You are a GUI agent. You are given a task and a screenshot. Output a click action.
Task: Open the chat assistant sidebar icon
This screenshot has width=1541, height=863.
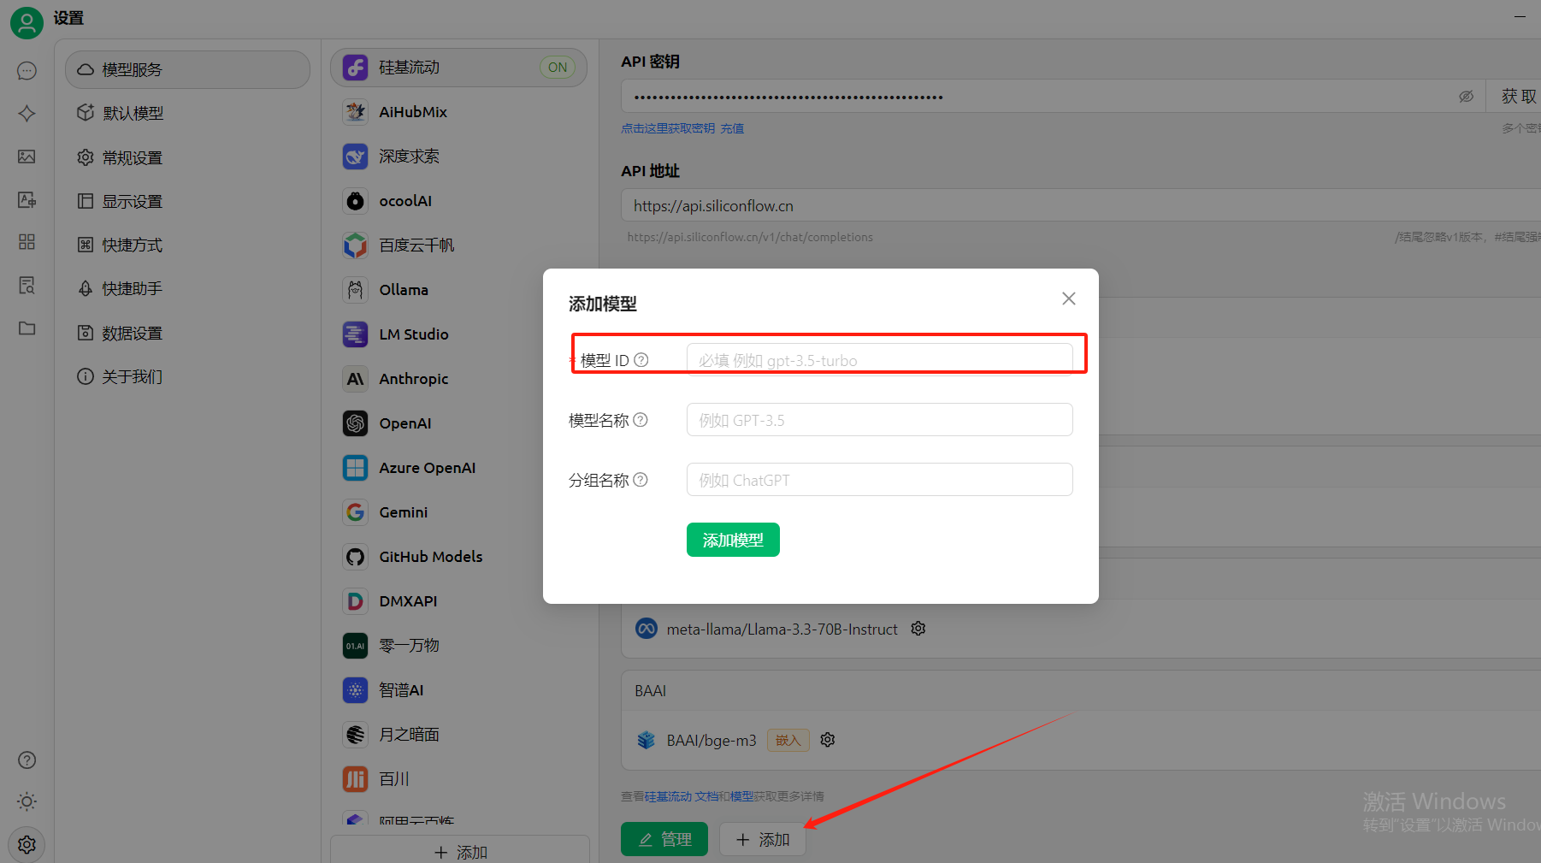coord(27,70)
